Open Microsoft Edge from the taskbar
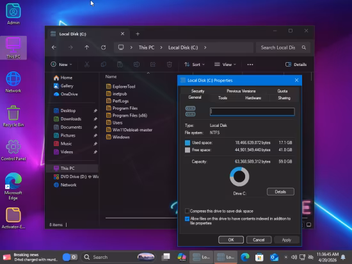This screenshot has height=264, width=352. click(245, 257)
